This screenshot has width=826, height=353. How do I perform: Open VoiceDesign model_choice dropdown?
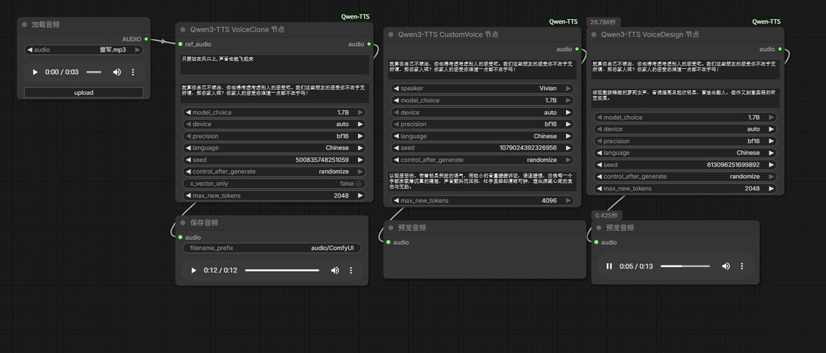(685, 117)
